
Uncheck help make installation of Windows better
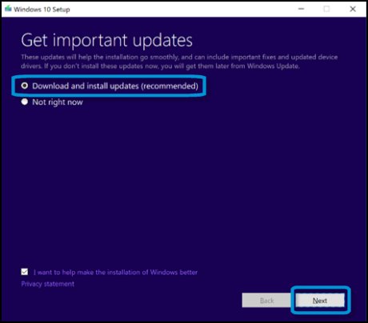(x=25, y=272)
